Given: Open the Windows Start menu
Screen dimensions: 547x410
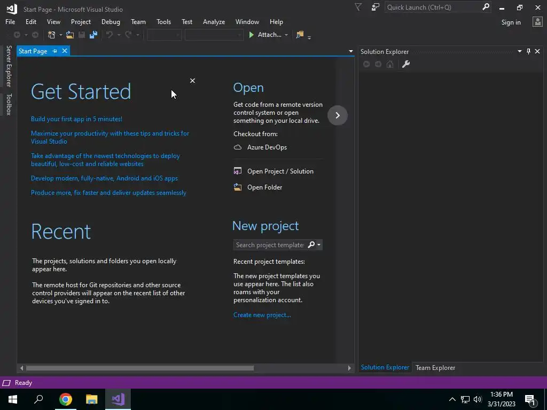Looking at the screenshot, I should (13, 399).
